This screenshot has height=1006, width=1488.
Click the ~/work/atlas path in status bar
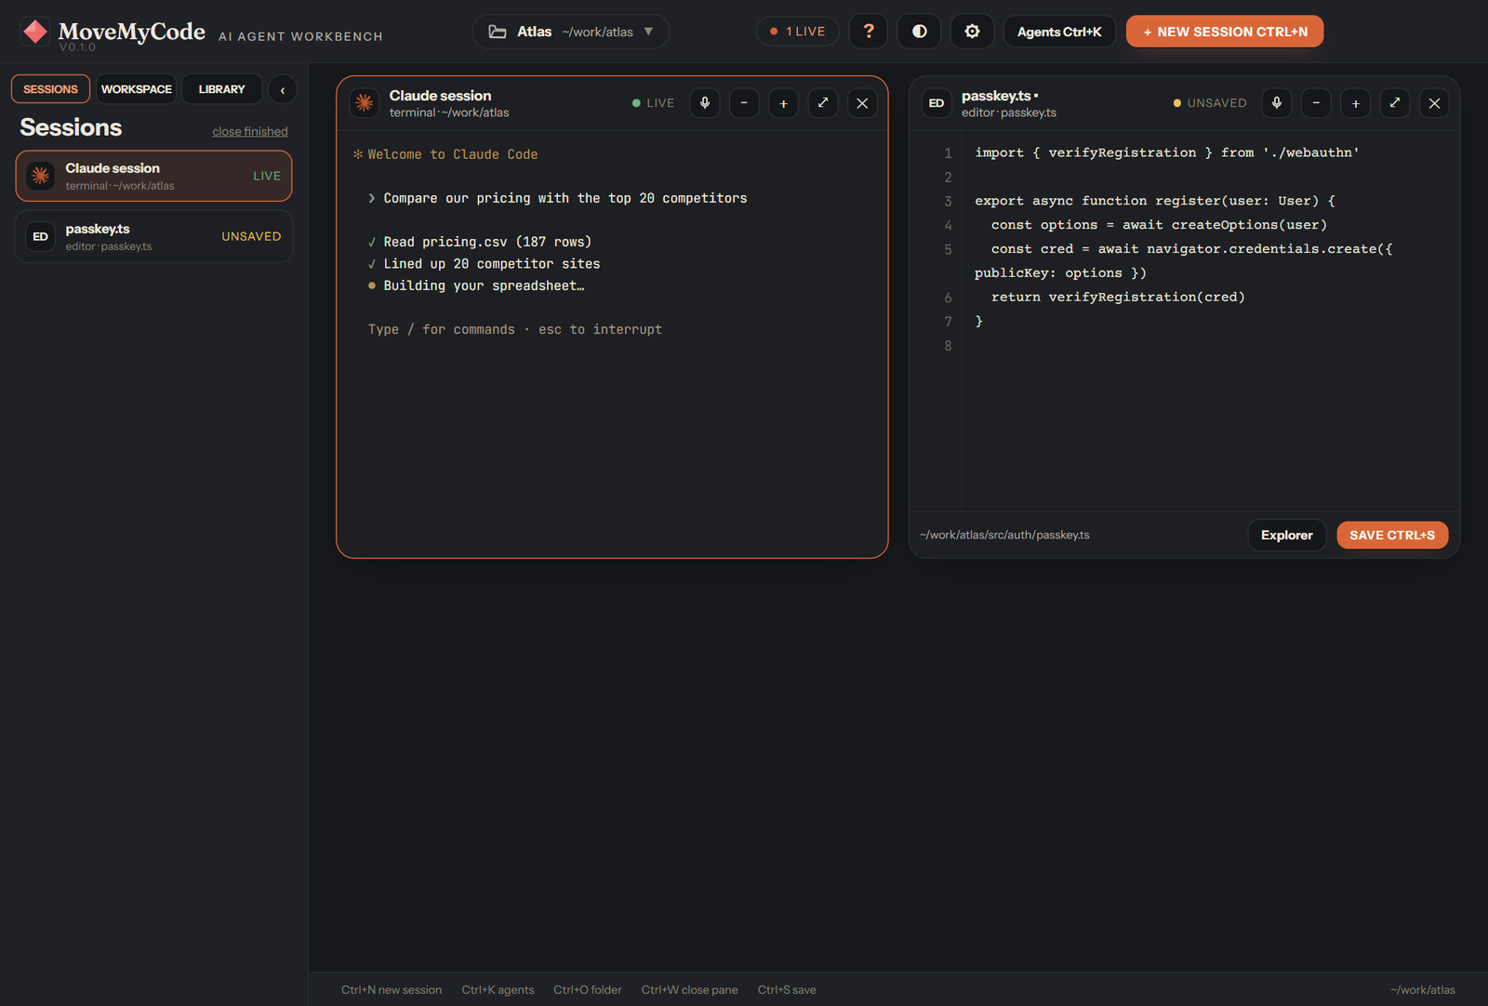click(x=1423, y=990)
